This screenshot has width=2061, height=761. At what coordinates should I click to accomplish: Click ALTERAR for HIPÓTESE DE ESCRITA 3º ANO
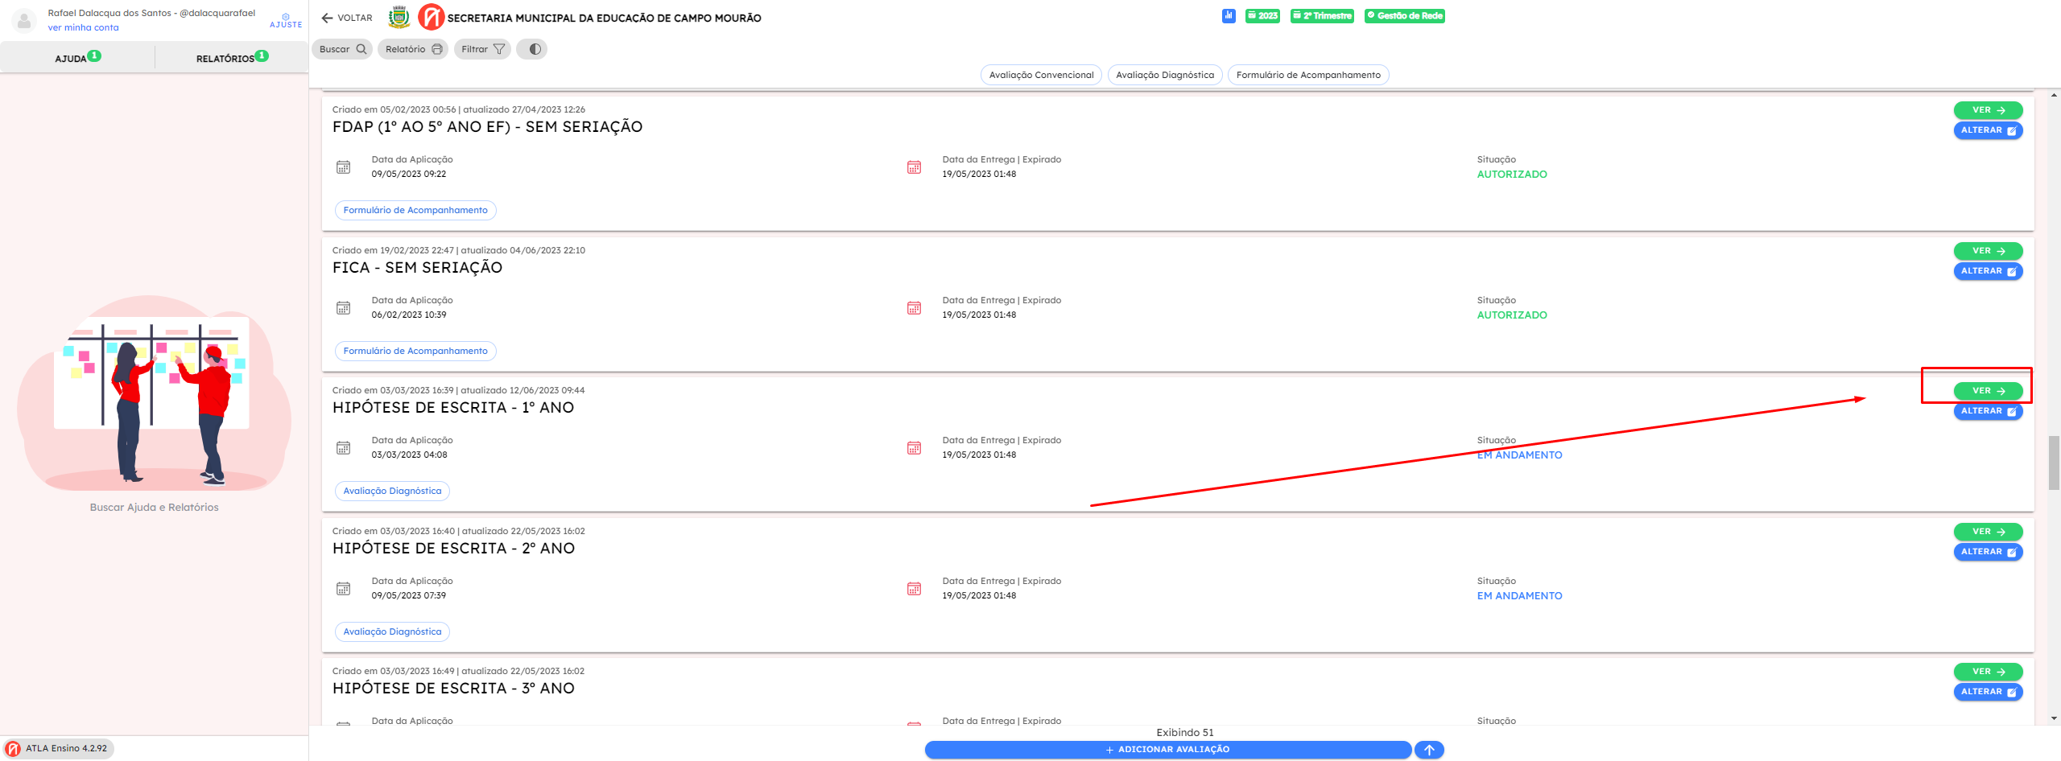pyautogui.click(x=1988, y=692)
